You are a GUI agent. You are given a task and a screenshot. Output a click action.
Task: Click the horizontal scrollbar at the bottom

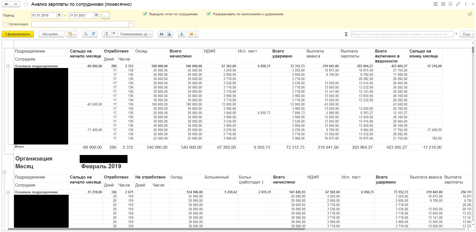coord(155,229)
